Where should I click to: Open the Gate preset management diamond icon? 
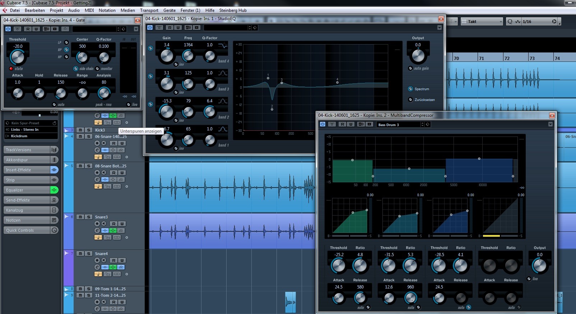coord(124,29)
